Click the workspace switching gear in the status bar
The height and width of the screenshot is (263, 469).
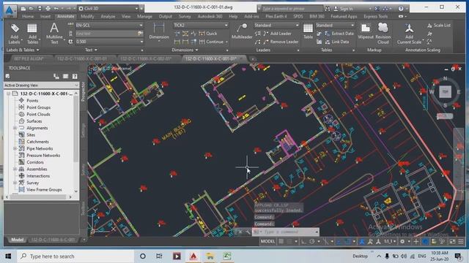402,241
